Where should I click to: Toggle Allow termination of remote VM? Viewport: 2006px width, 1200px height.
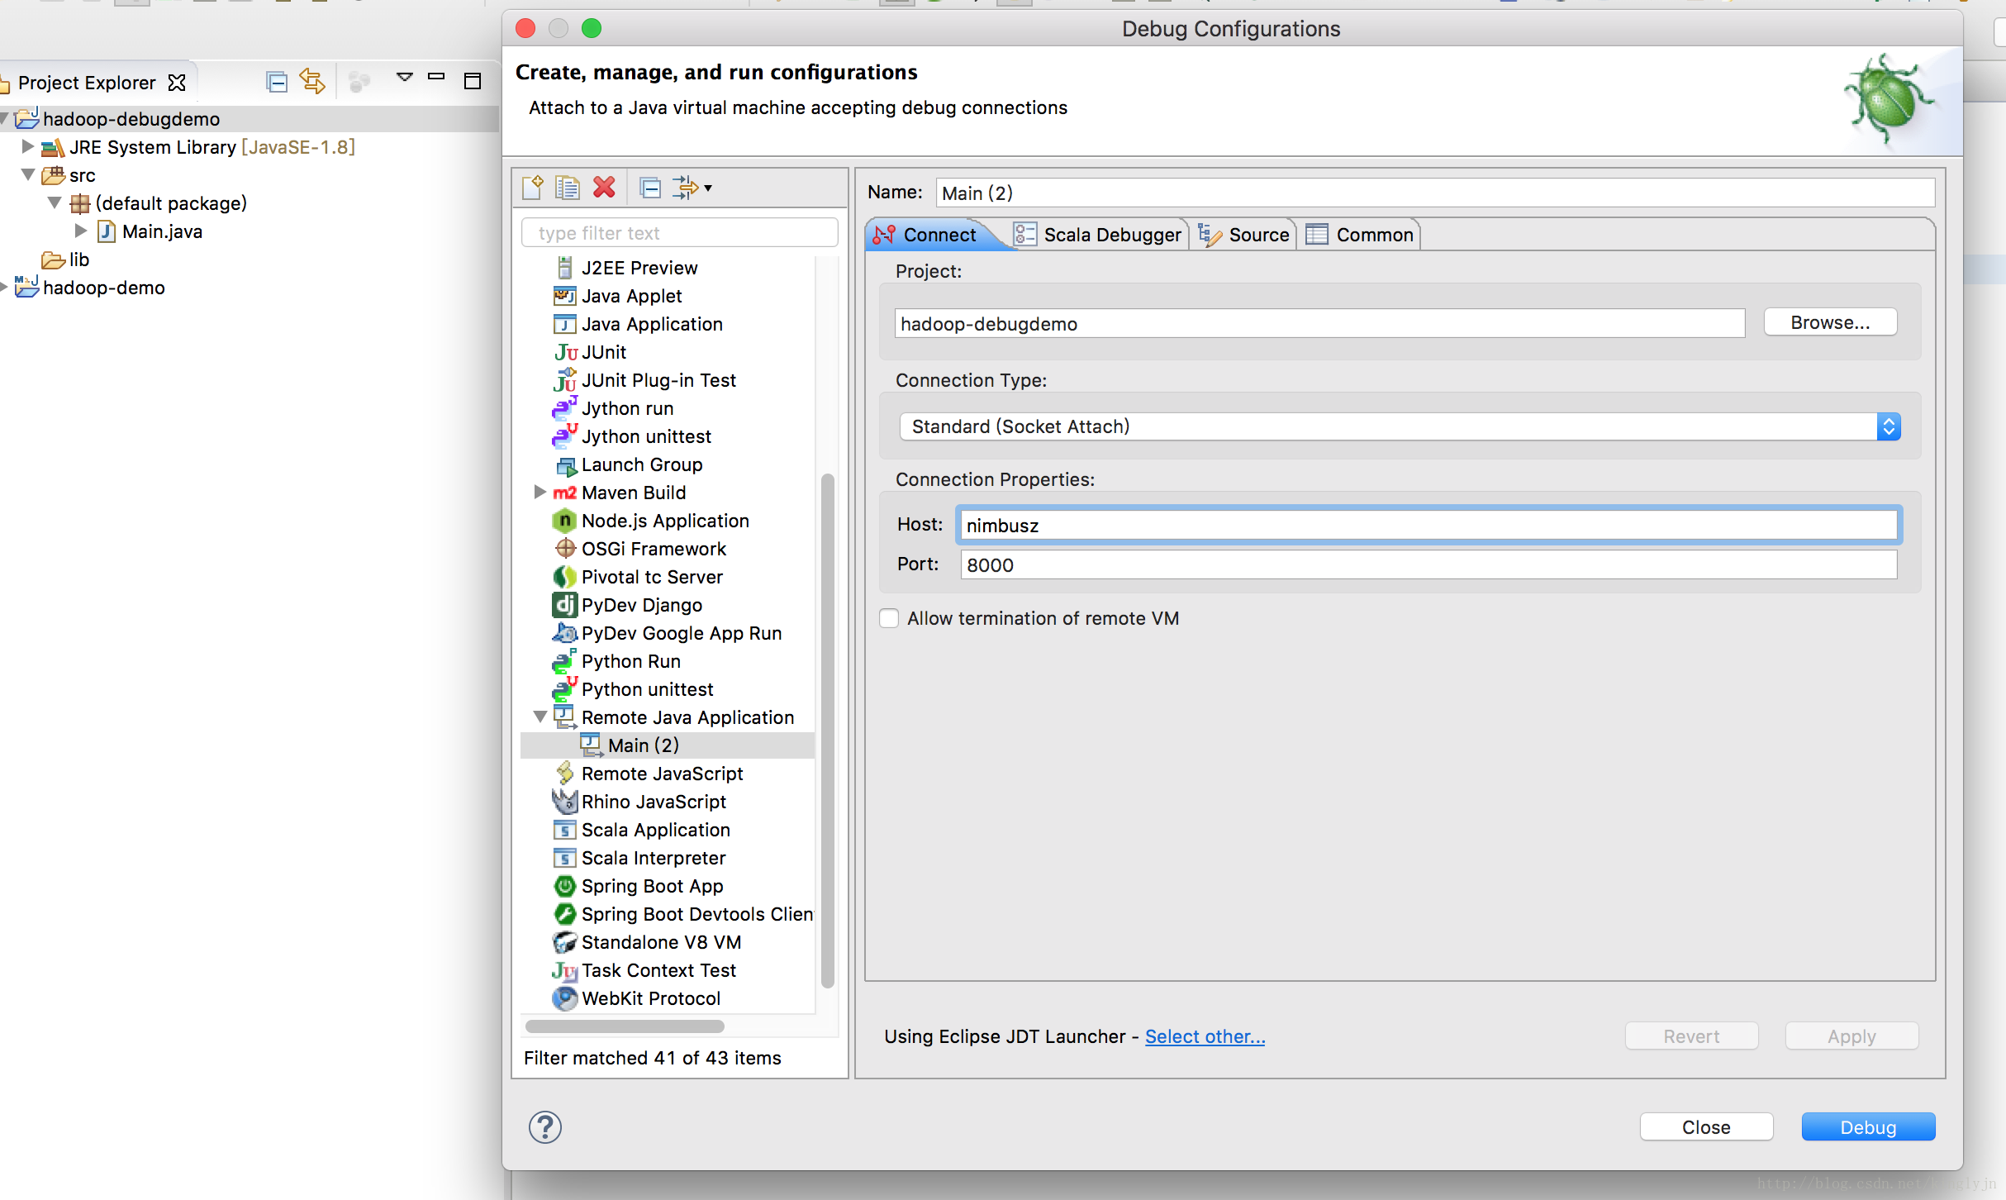point(890,617)
